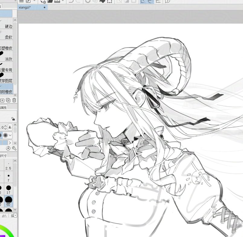Viewport: 243px width, 237px height.
Task: Click brush size panel scroll-up arrow
Action: click(15, 161)
